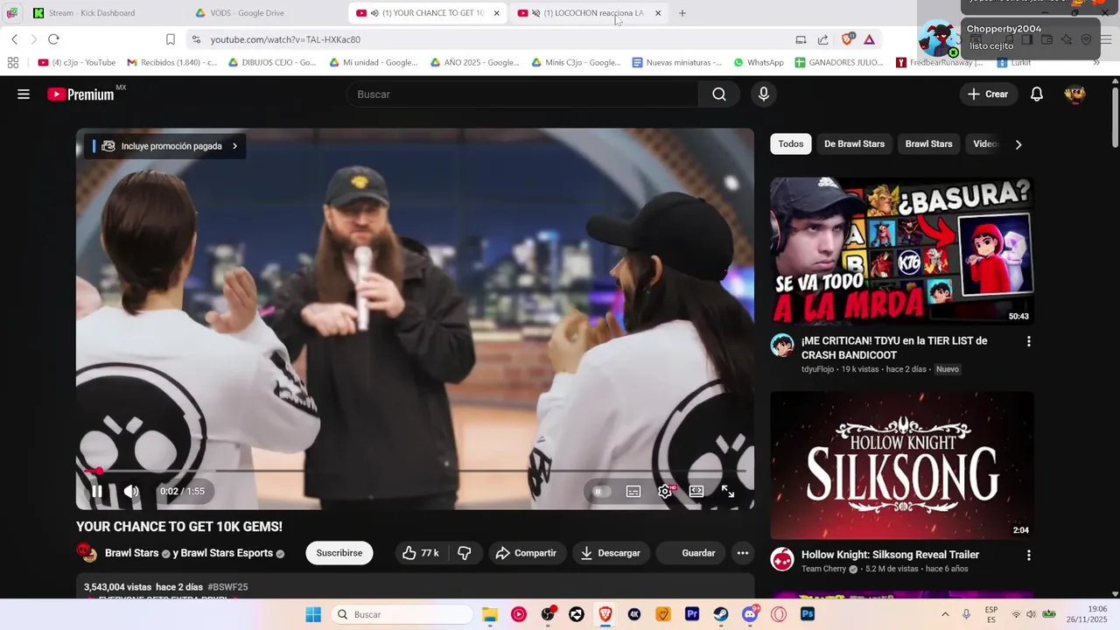Image resolution: width=1120 pixels, height=630 pixels.
Task: Mute the video volume
Action: click(x=131, y=491)
